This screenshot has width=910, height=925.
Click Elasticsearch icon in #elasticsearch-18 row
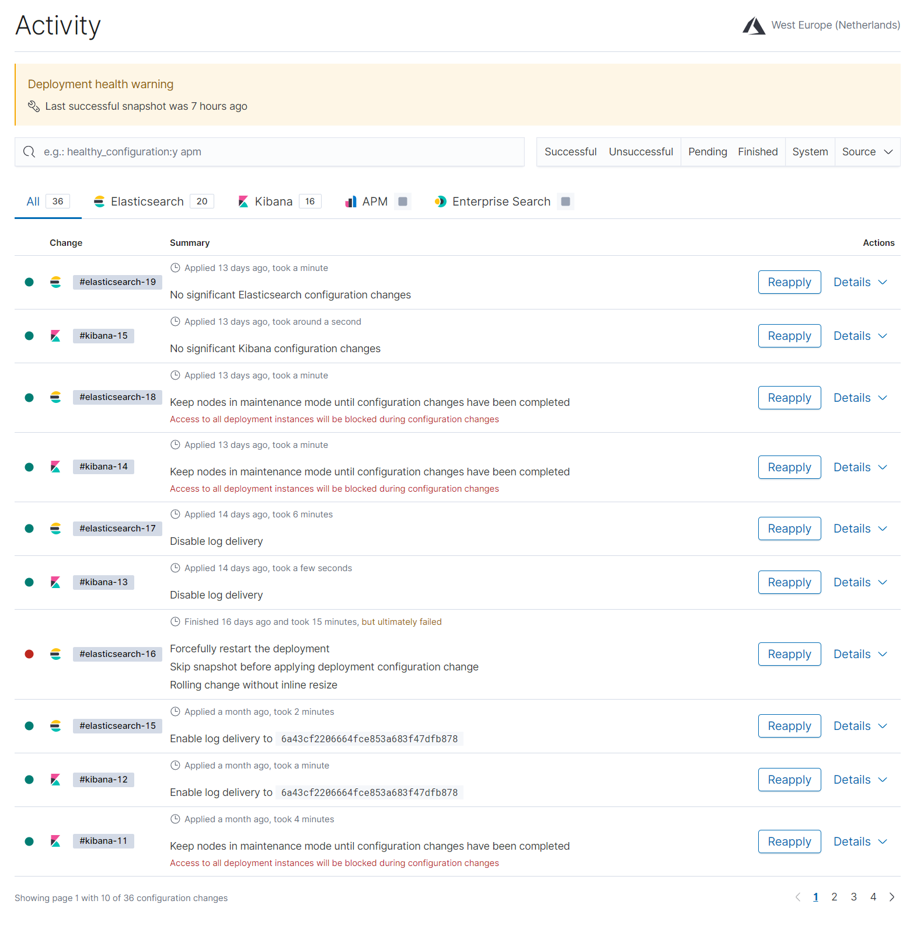click(x=55, y=397)
